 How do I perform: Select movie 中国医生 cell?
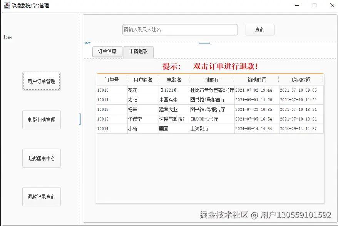coord(174,100)
